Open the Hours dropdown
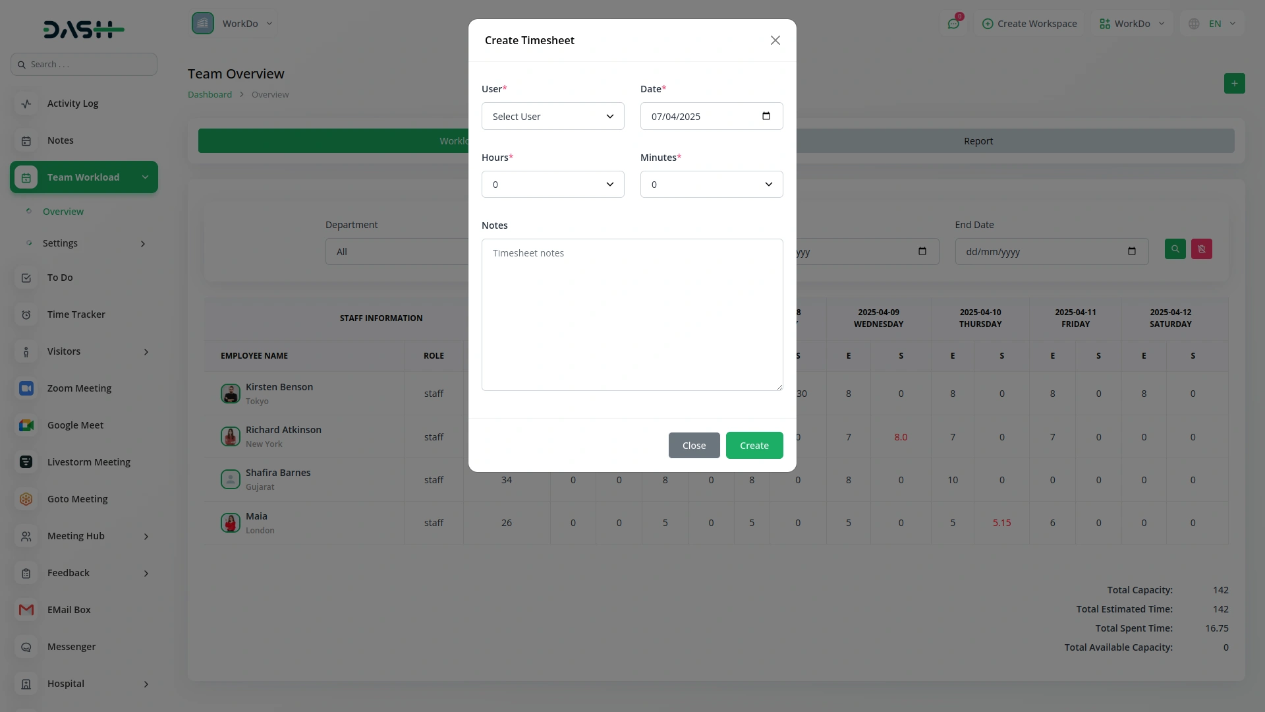The width and height of the screenshot is (1265, 712). 552,185
